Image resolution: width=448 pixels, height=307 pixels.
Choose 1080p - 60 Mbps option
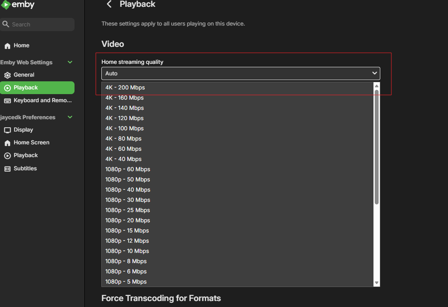(238, 169)
